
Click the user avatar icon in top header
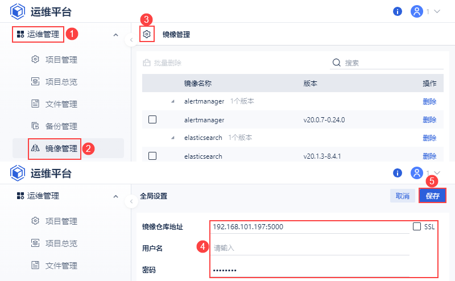tap(417, 11)
